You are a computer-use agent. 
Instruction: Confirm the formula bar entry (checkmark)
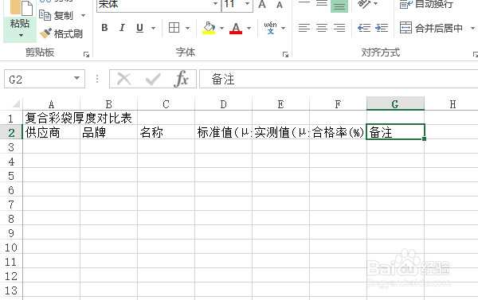coord(153,80)
